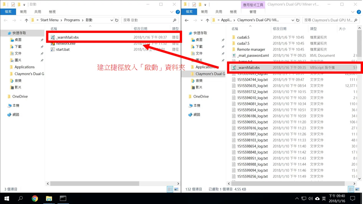Sort by 修改日期 column in 啟動 window
Image resolution: width=363 pixels, height=204 pixels.
(x=140, y=29)
